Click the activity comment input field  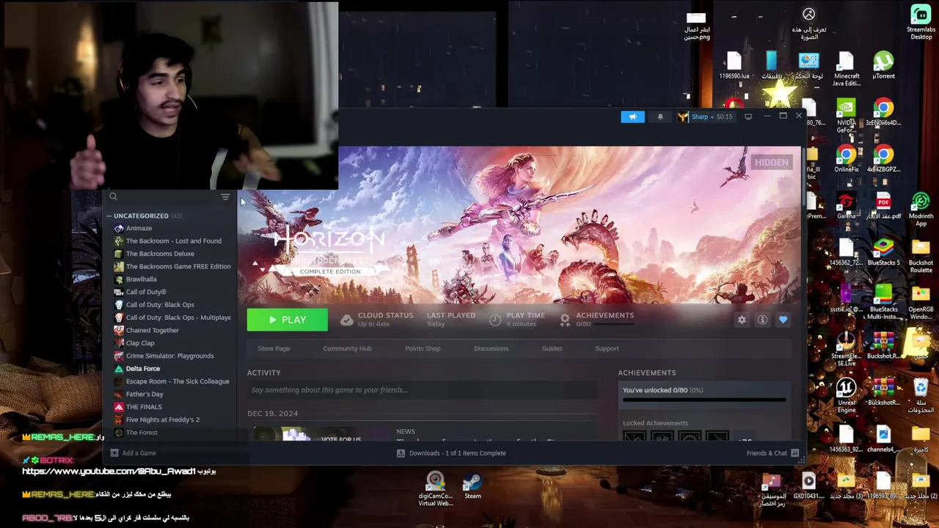422,390
